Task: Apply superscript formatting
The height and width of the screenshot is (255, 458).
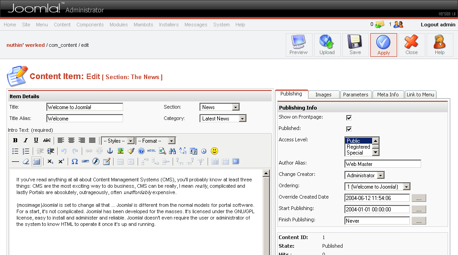Action: (61, 161)
